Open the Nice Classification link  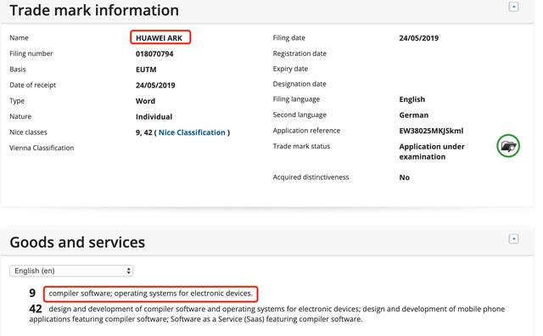point(192,132)
